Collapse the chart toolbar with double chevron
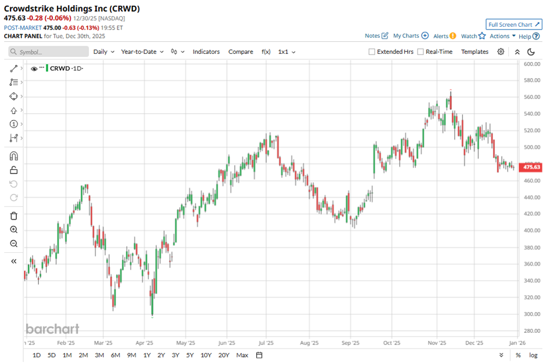This screenshot has height=363, width=546. (x=517, y=52)
